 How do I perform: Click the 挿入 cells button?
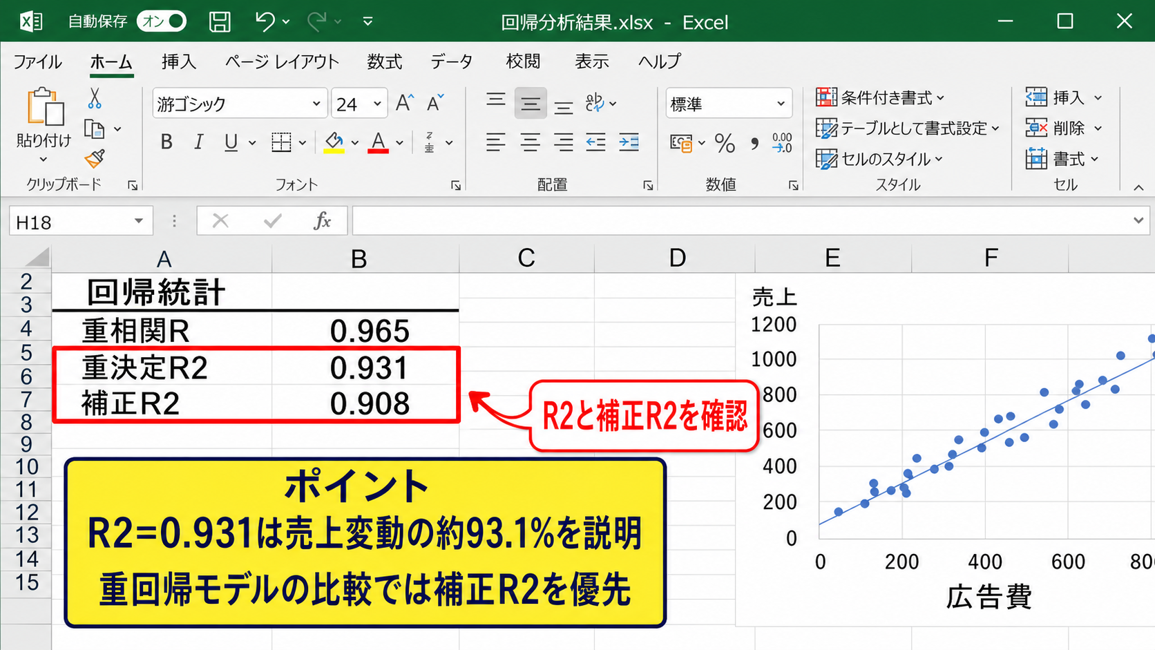tap(1064, 97)
